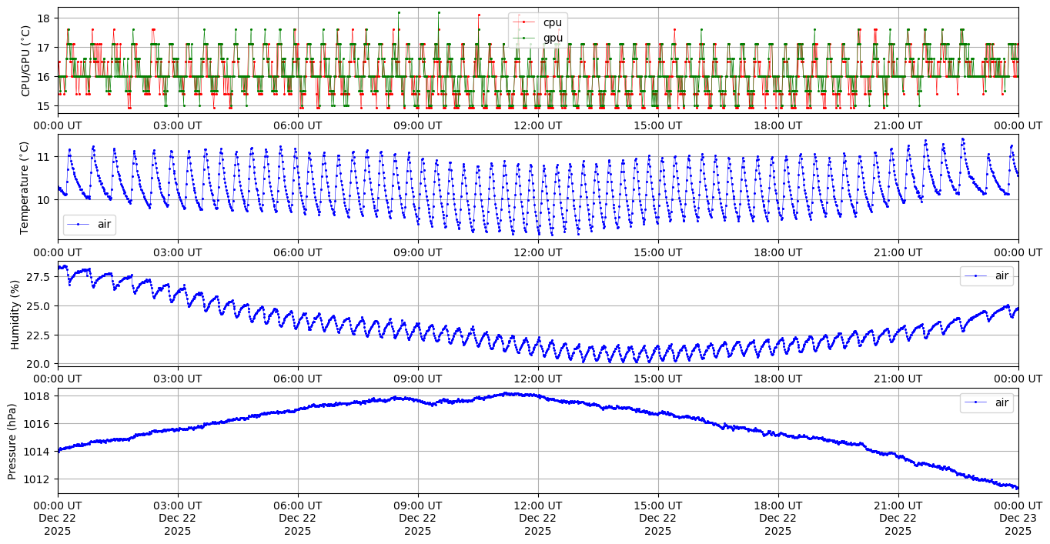1050x544 pixels.
Task: Click the 15 tick on CPU/GPU axis
Action: coord(44,105)
